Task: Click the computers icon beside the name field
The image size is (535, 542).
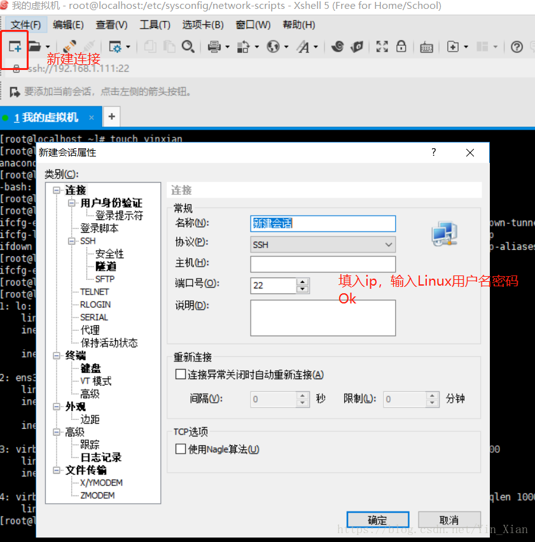Action: pyautogui.click(x=445, y=233)
